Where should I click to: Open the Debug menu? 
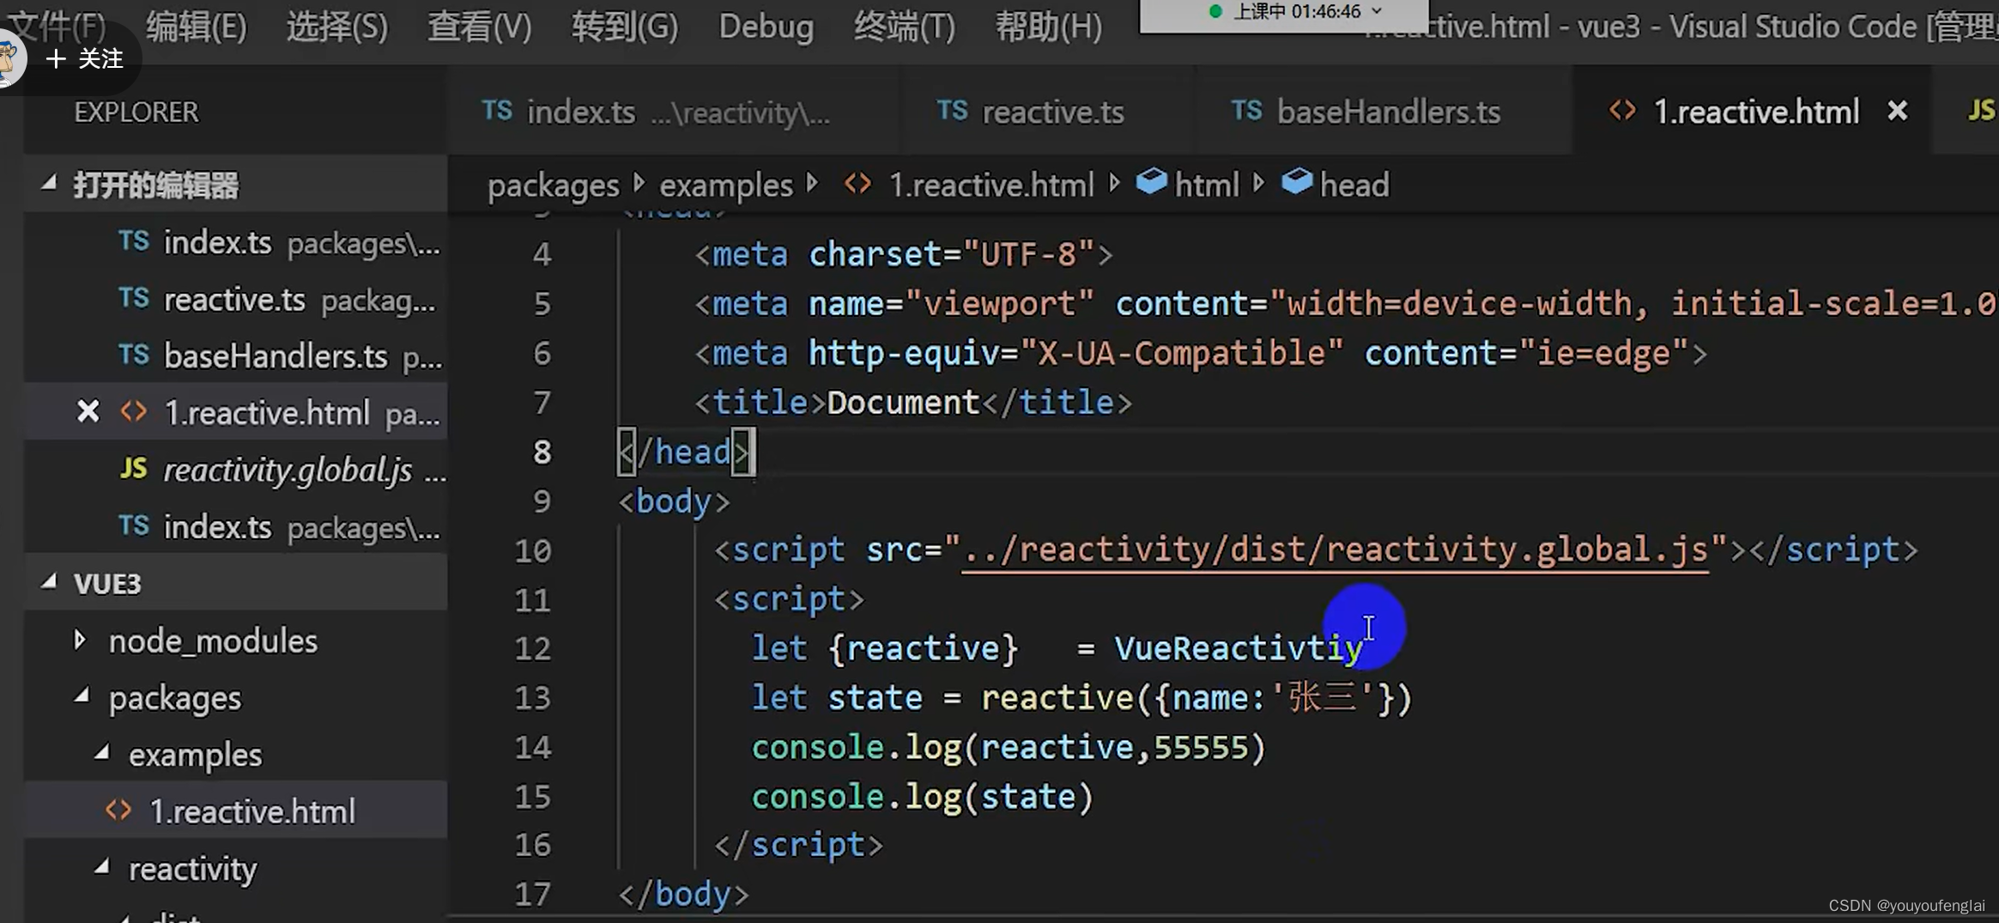tap(766, 27)
